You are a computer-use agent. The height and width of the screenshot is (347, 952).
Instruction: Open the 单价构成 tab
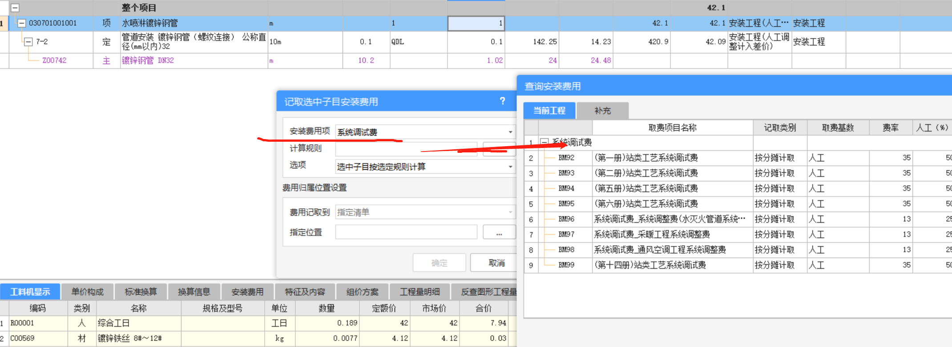88,291
